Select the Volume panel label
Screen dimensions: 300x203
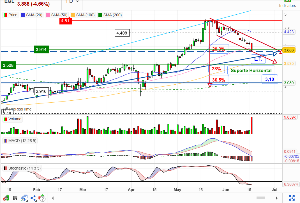(x=12, y=119)
